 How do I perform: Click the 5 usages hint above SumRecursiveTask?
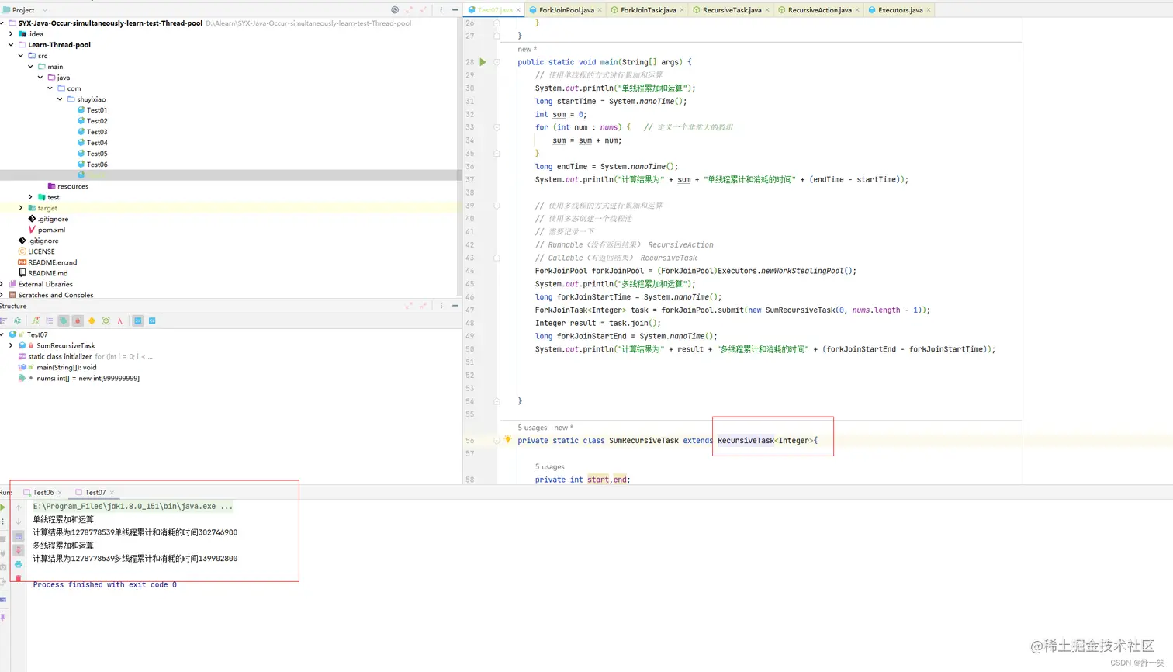[x=532, y=428]
